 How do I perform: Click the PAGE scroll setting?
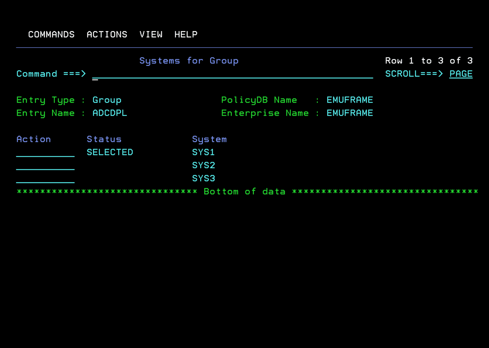[461, 74]
